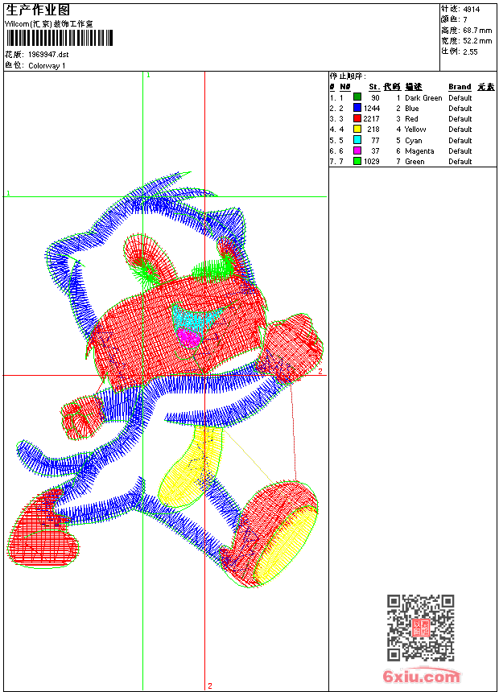Click the Brand 'Default' in the Magenta row
This screenshot has height=692, width=499.
(460, 151)
